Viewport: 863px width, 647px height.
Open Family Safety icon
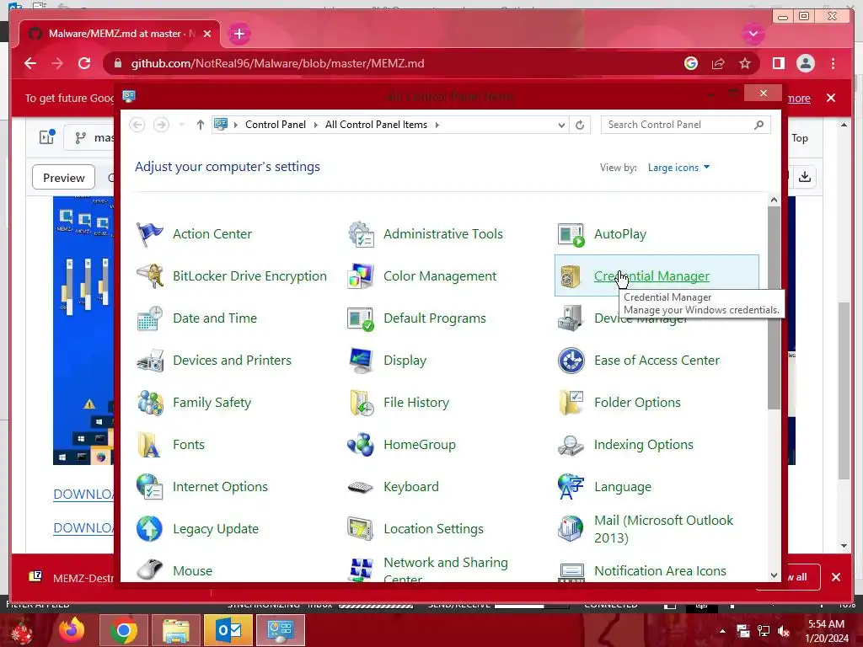(x=150, y=403)
